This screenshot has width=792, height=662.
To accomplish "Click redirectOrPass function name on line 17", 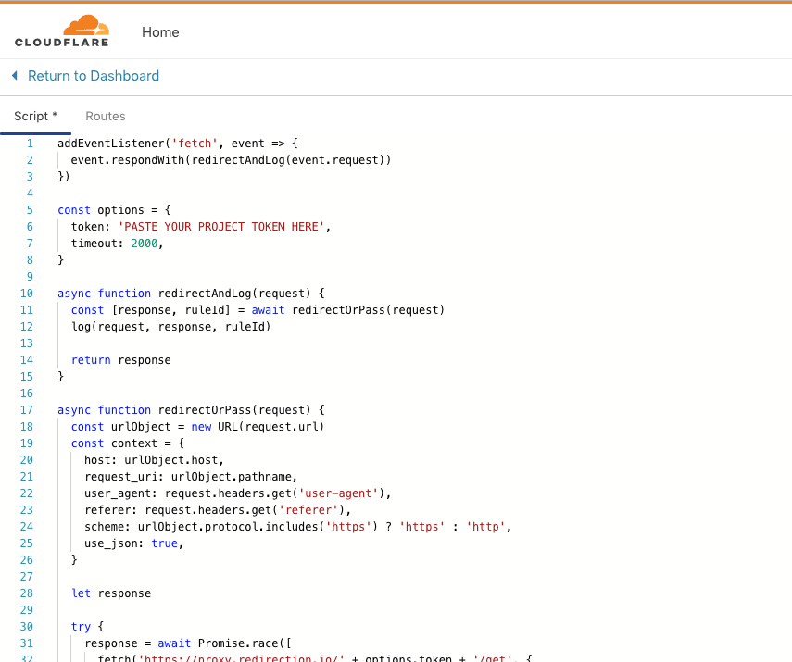I will point(205,410).
